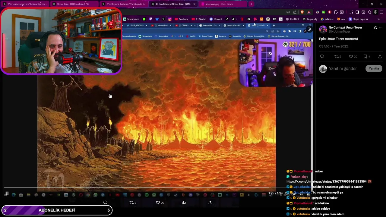
Task: Open the Streamlabs bookmark
Action: (x=131, y=19)
